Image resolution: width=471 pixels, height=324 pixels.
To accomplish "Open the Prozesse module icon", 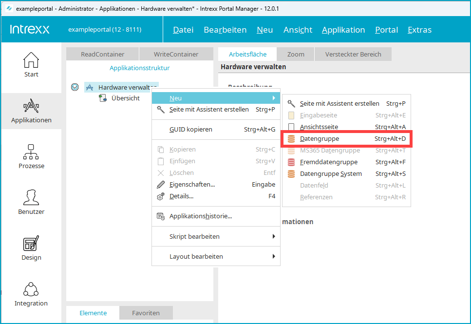I will coord(31,152).
